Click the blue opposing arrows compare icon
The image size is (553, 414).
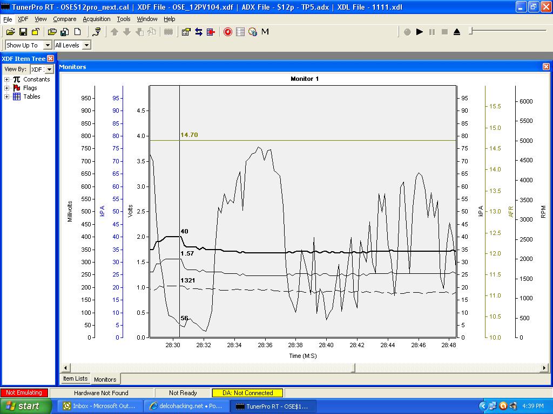tap(199, 32)
